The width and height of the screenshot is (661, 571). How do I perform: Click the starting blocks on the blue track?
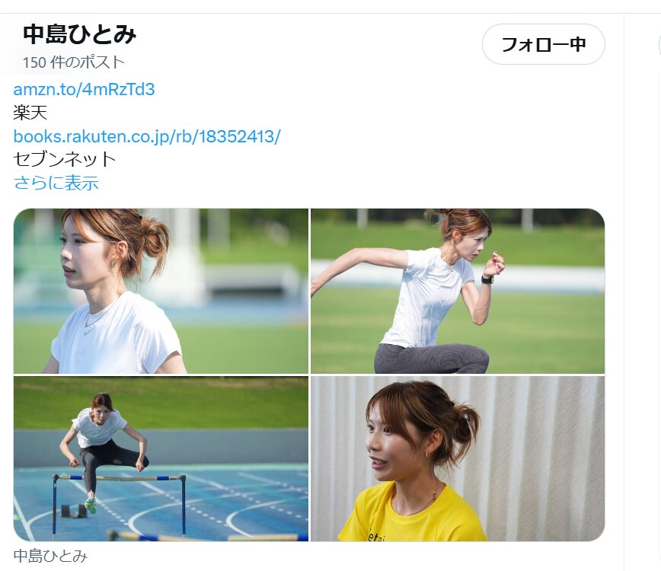(x=74, y=511)
